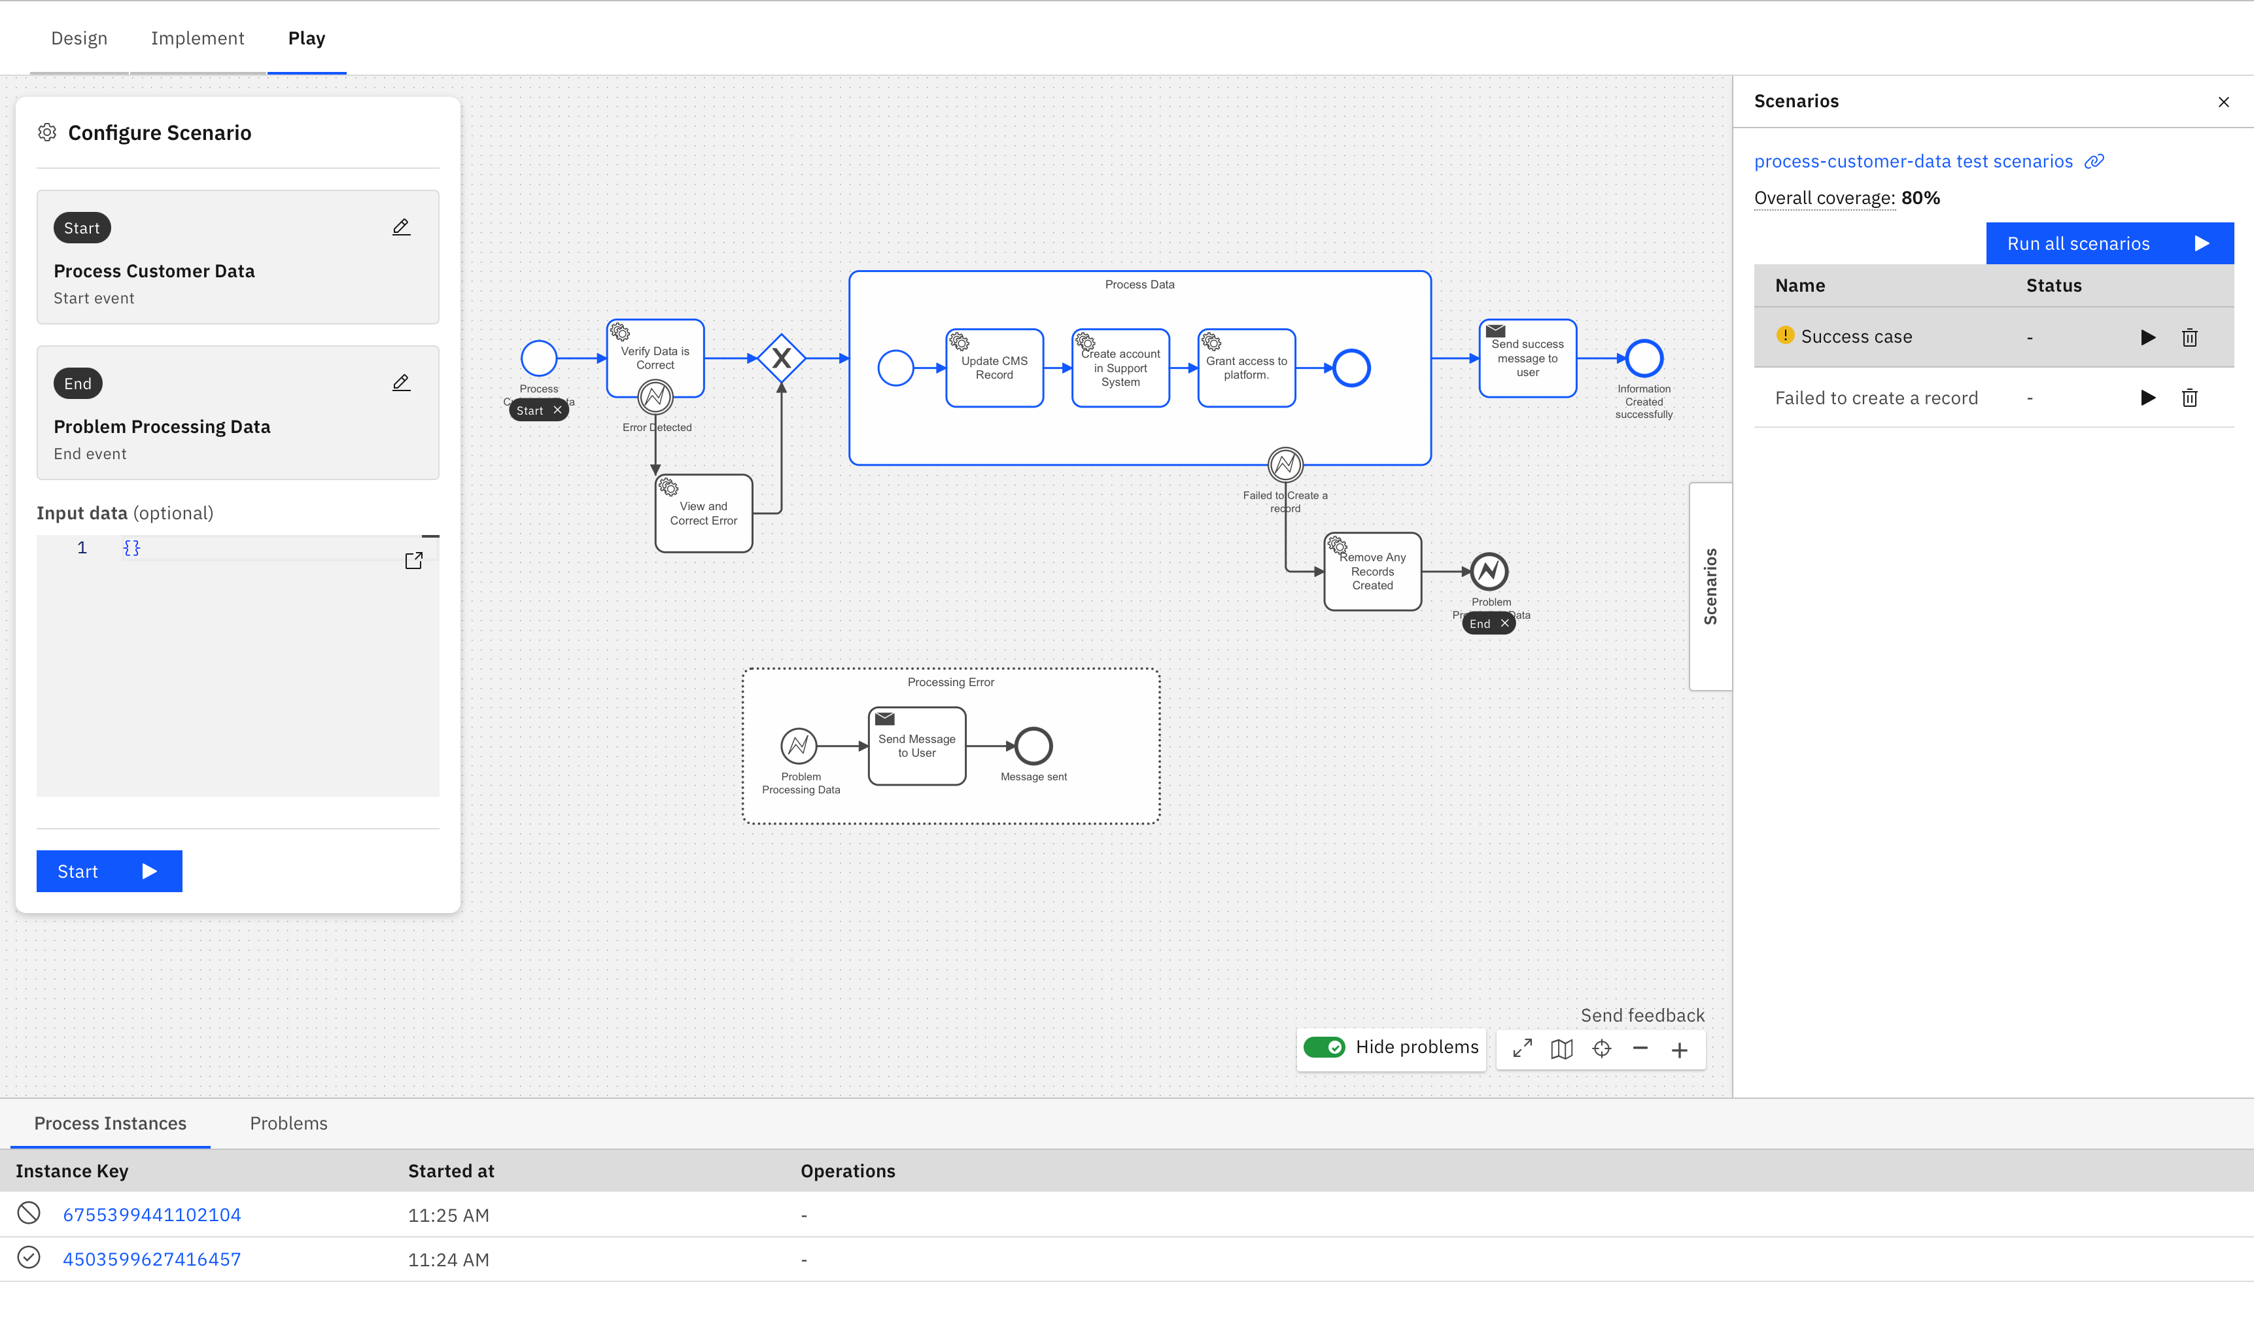Enter fullscreen diagram view

click(x=1522, y=1049)
